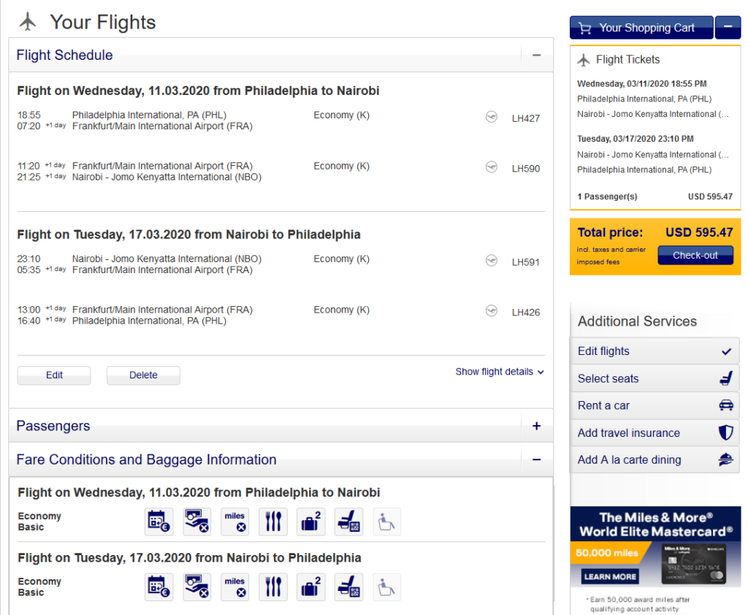Click the Lufthansa crane logo beside LH427
This screenshot has height=615, width=748.
pos(492,117)
